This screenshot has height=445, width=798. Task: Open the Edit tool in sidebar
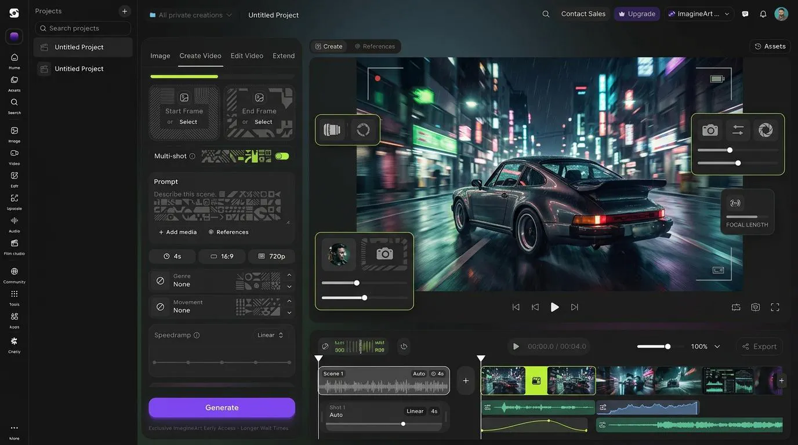14,180
